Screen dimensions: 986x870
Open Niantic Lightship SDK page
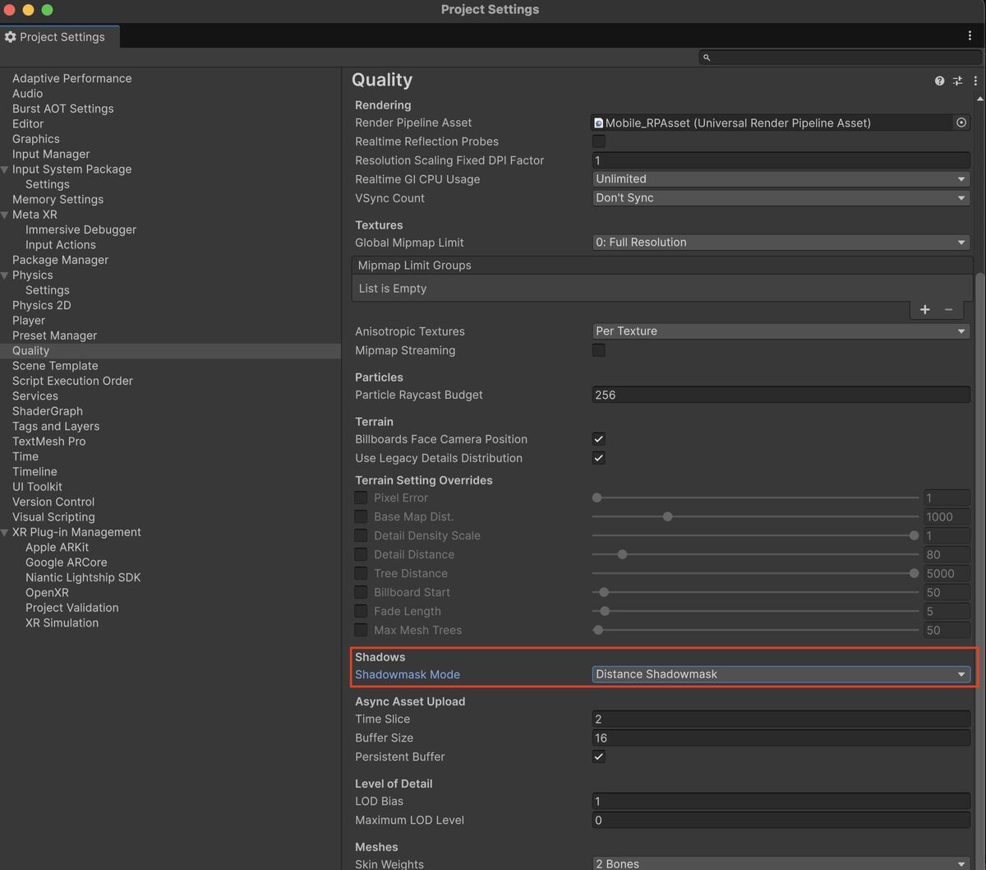83,577
